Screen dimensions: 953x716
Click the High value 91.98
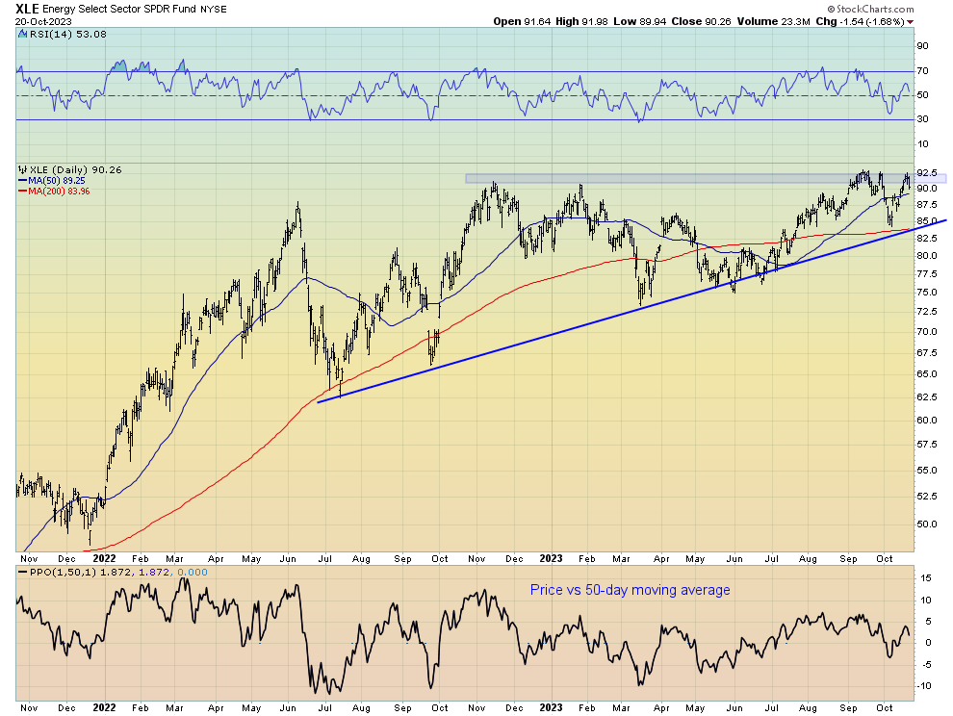point(594,21)
